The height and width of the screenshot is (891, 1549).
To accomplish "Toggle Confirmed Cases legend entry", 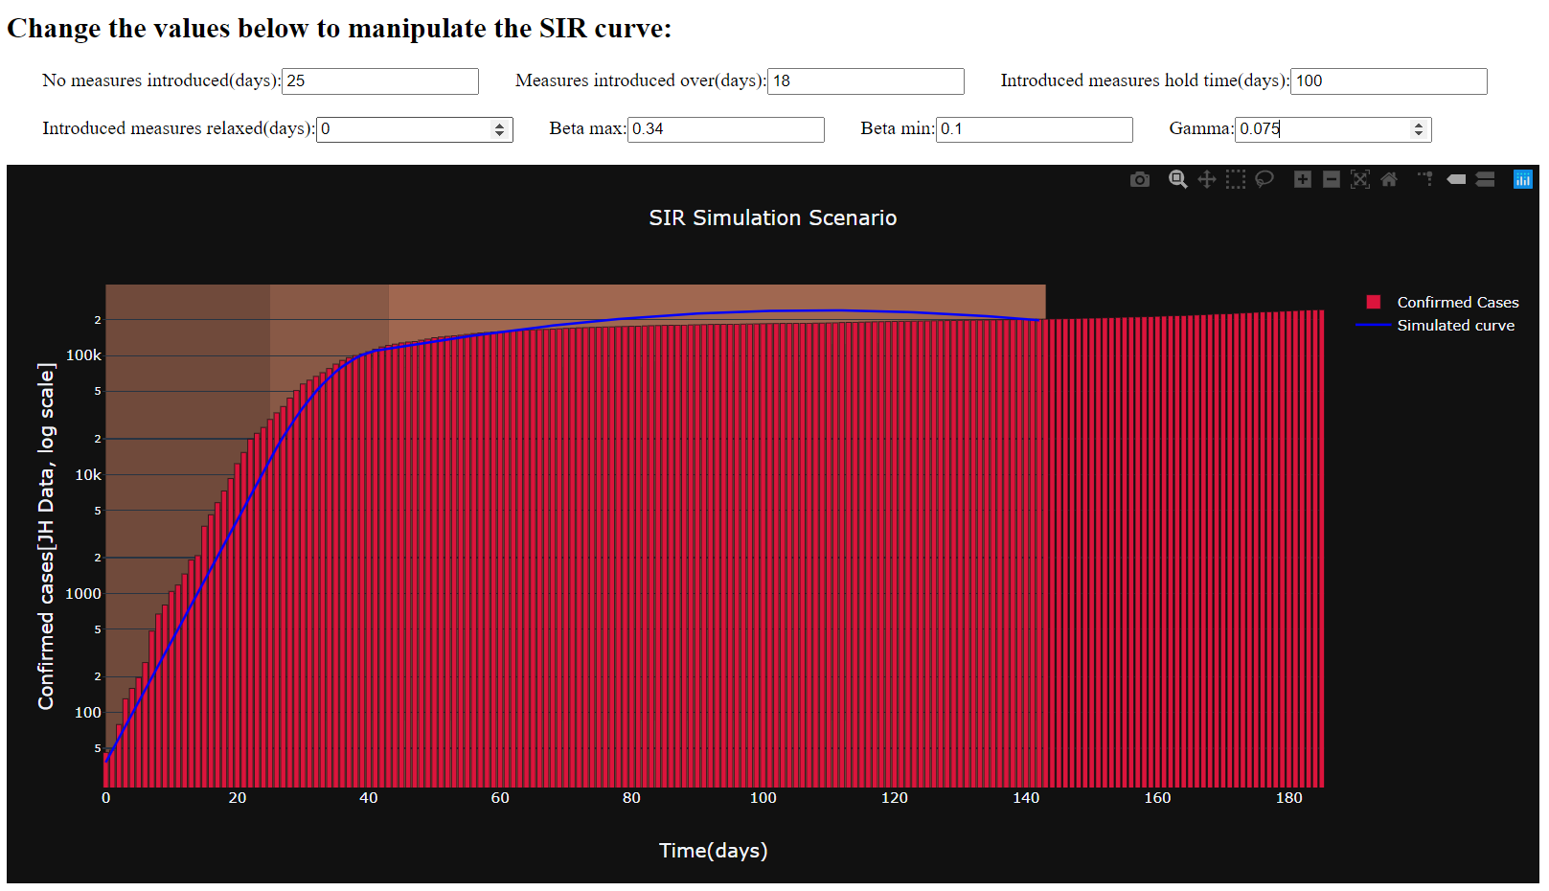I will pyautogui.click(x=1443, y=302).
